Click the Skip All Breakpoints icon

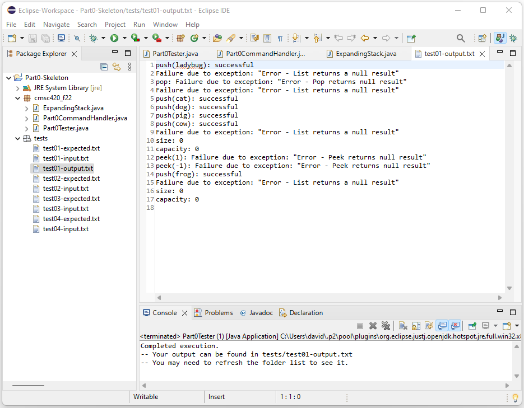77,39
